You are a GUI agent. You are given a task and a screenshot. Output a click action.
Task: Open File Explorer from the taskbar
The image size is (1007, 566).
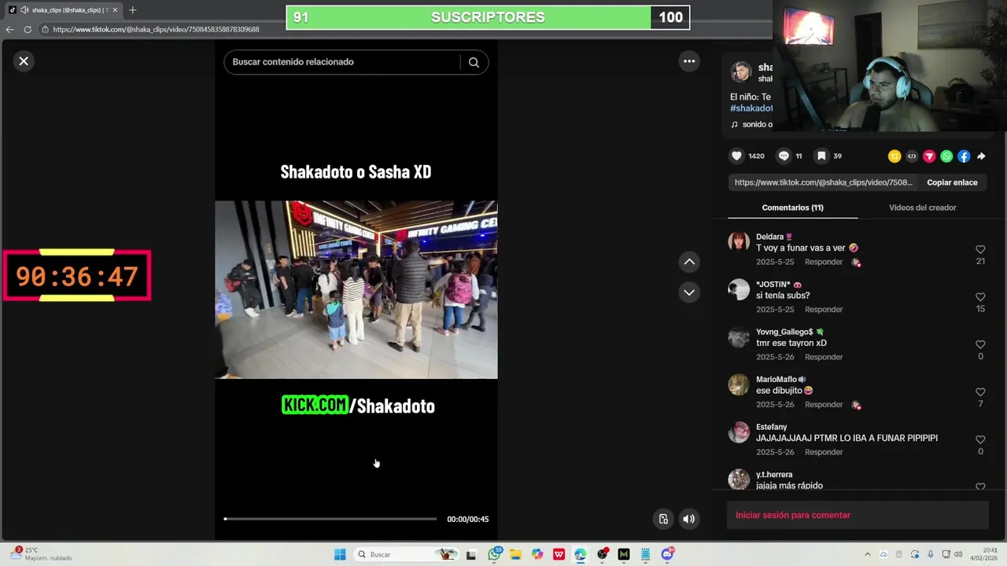515,554
